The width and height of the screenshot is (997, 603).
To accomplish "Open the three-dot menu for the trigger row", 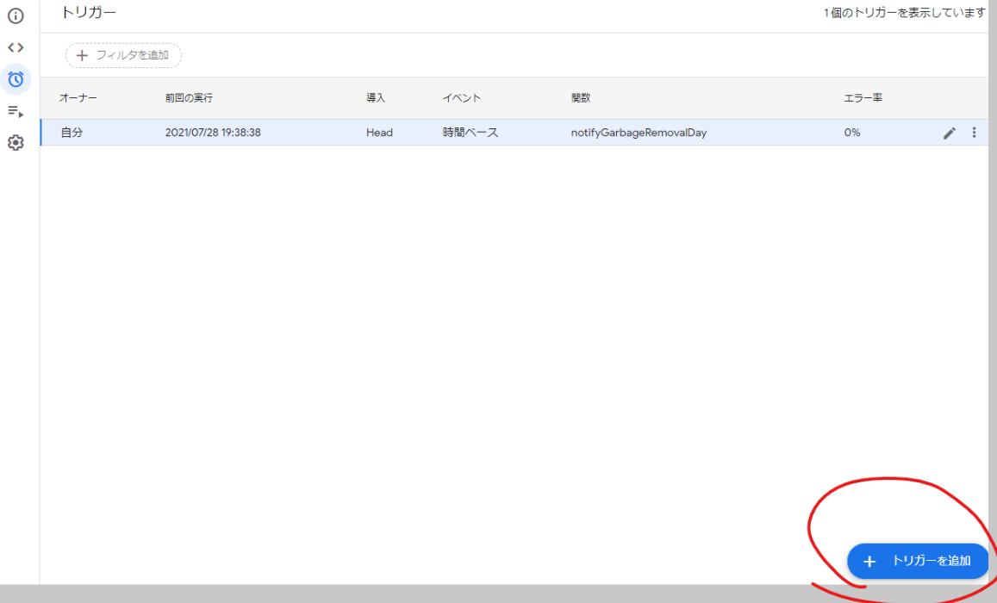I will point(975,133).
